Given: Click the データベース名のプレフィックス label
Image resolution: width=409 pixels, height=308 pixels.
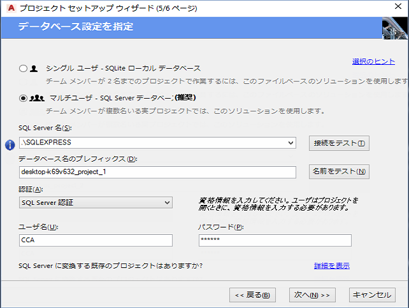Looking at the screenshot, I should [x=78, y=158].
